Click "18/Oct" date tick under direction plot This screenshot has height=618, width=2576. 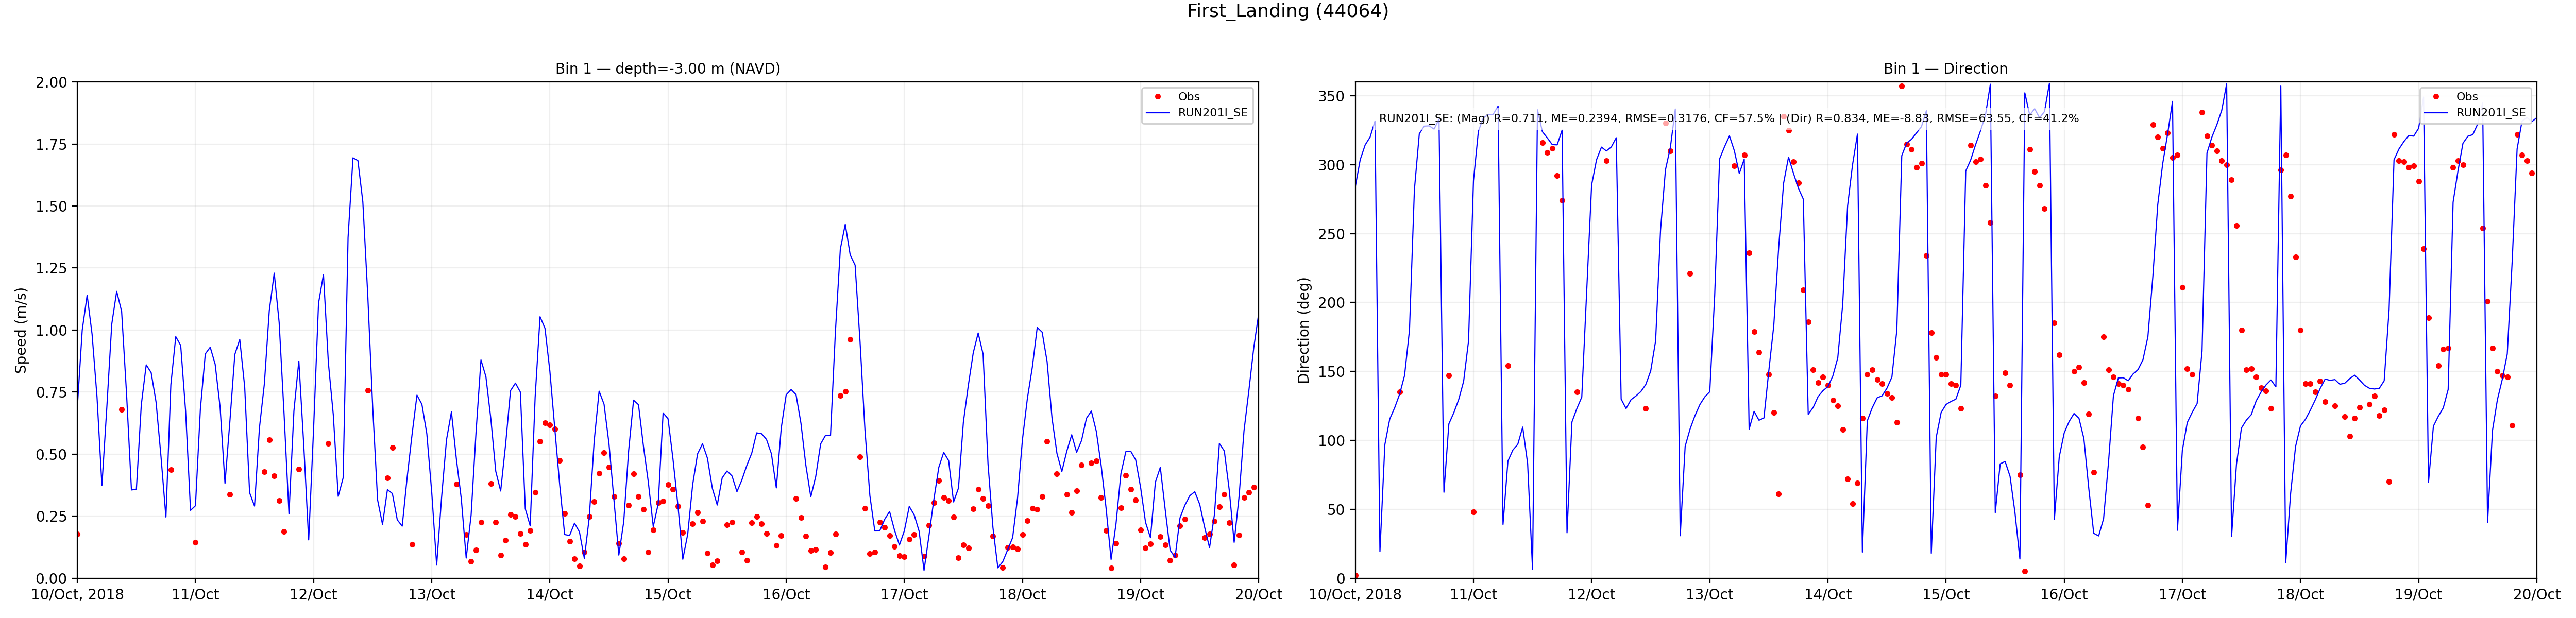pos(2300,595)
